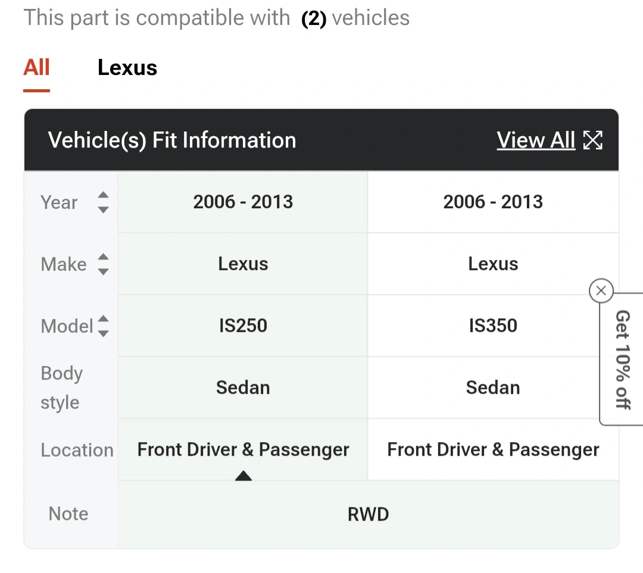The width and height of the screenshot is (643, 573).
Task: Click the RWD note cell
Action: pyautogui.click(x=368, y=514)
